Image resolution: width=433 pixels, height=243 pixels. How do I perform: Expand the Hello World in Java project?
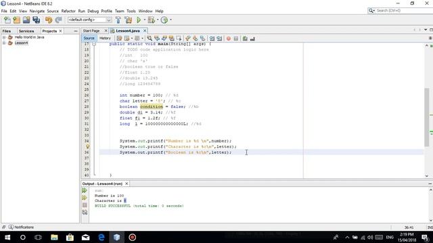(x=4, y=37)
